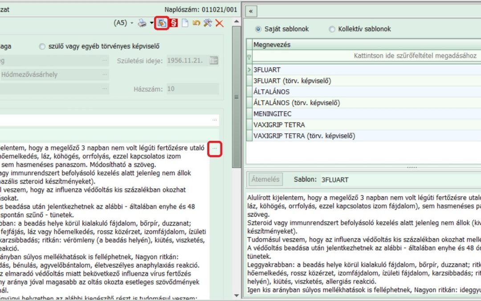This screenshot has width=481, height=301.
Task: Open the hammer and wrench tools icon
Action: click(x=208, y=23)
